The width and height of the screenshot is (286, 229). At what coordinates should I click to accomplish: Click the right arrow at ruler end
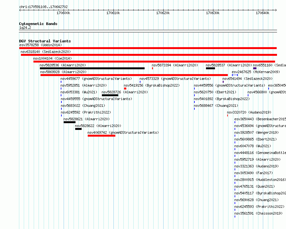pos(276,10)
